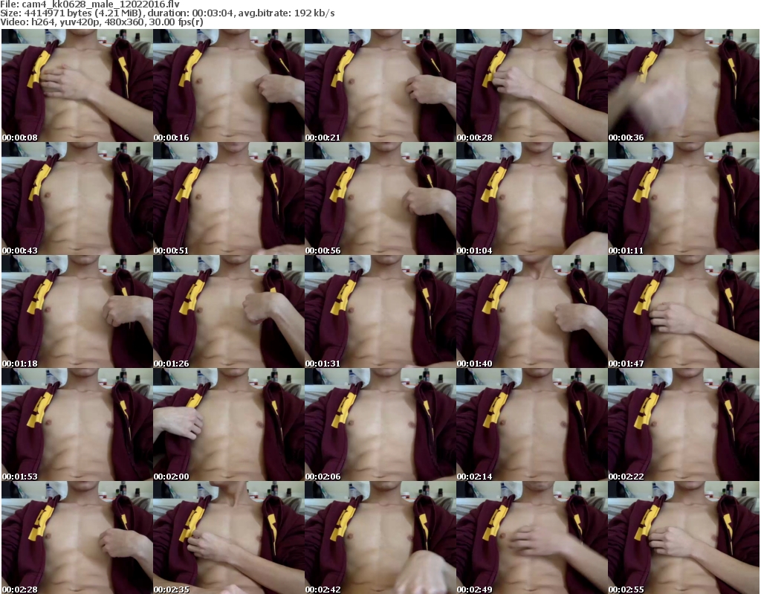The image size is (761, 594).
Task: Select the thumbnail stamped 00:00:16
Action: click(229, 85)
